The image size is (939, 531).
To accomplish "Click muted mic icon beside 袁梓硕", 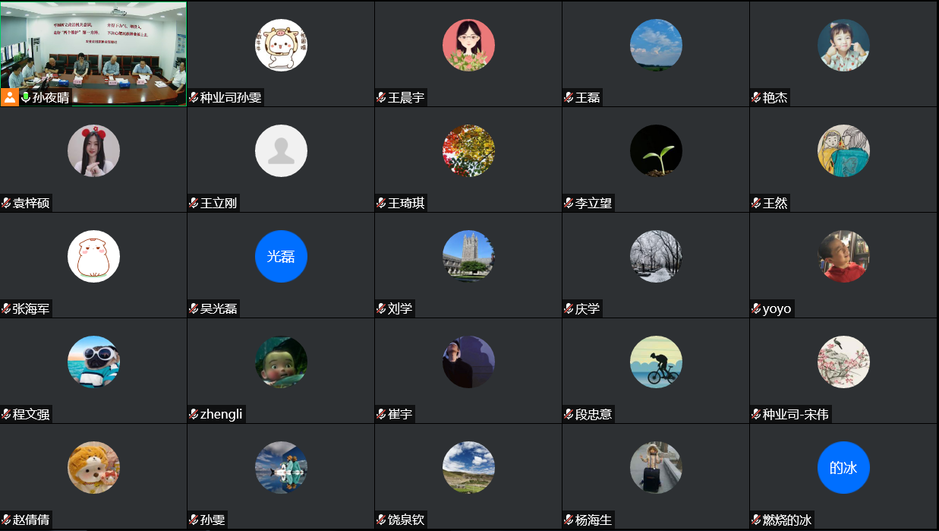I will click(x=6, y=203).
